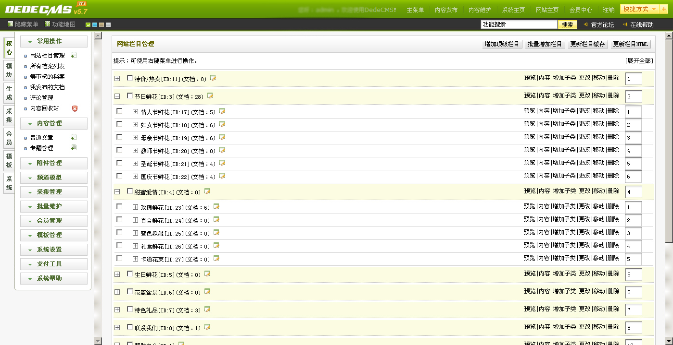This screenshot has height=345, width=673.
Task: Click the edit note icon beside 特价/热卖
Action: click(x=213, y=78)
